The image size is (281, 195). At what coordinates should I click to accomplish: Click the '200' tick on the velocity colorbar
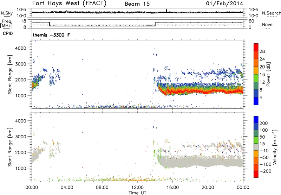click(x=264, y=123)
